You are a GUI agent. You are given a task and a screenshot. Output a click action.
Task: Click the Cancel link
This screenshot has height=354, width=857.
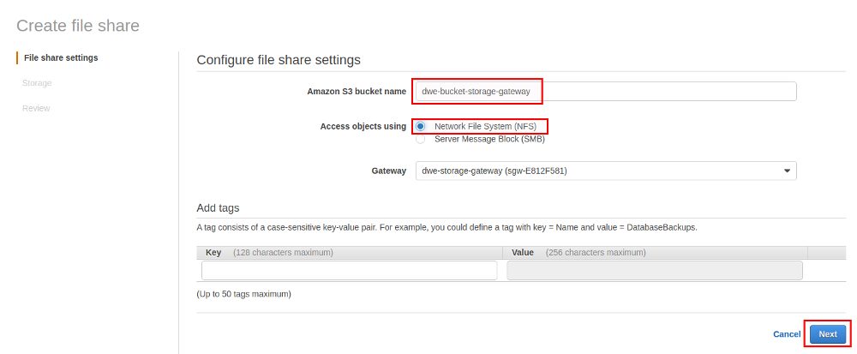[x=787, y=333]
